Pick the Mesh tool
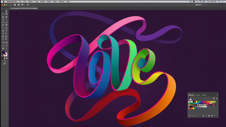226x127 pixels. [x=3, y=37]
